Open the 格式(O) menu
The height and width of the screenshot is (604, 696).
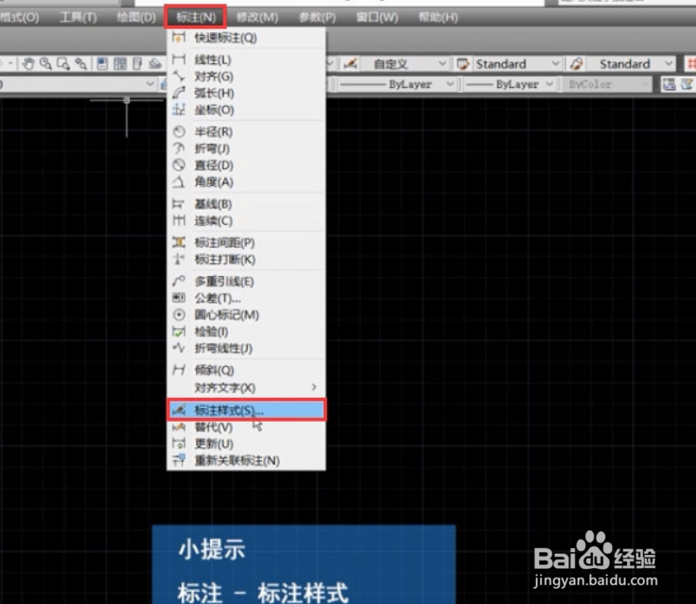point(20,17)
